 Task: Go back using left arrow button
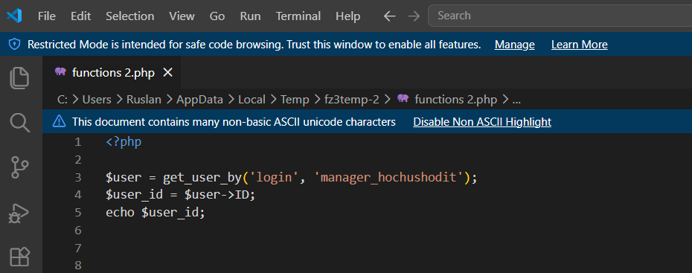(x=390, y=16)
